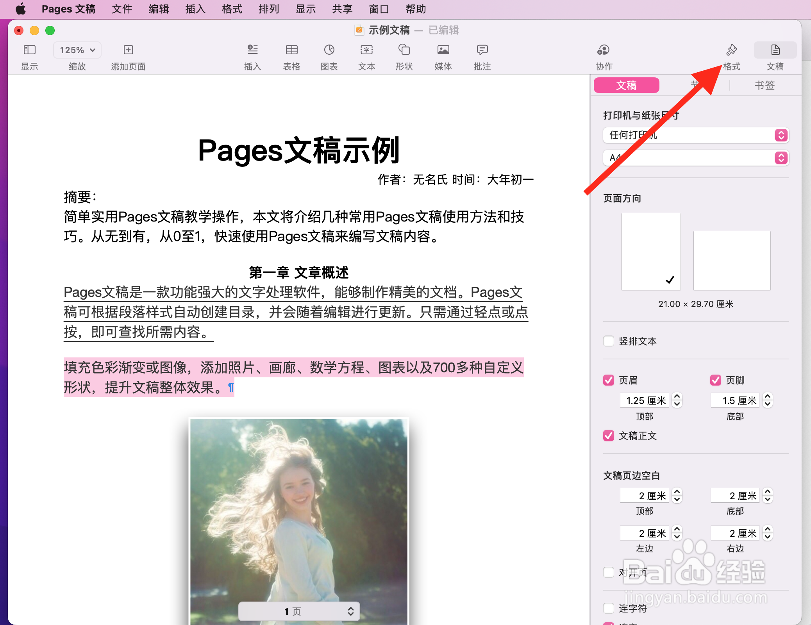Screen dimensions: 811x625
Task: Open the 125% zoom dropdown
Action: click(77, 50)
